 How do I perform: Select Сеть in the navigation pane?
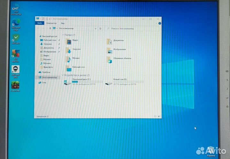point(42,82)
